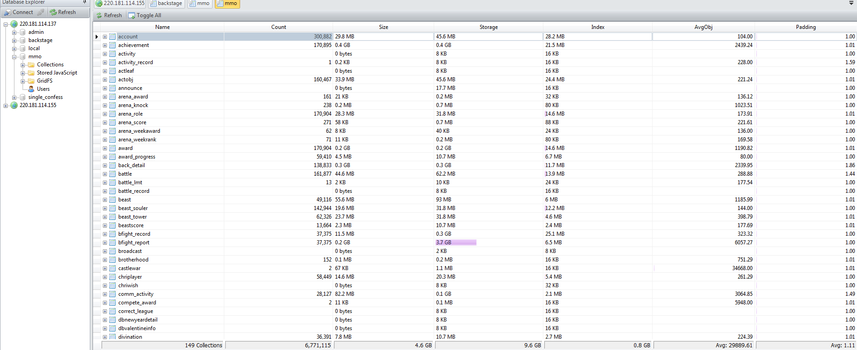Click Refresh in the Database Explorer toolbar
The width and height of the screenshot is (857, 350).
(63, 12)
